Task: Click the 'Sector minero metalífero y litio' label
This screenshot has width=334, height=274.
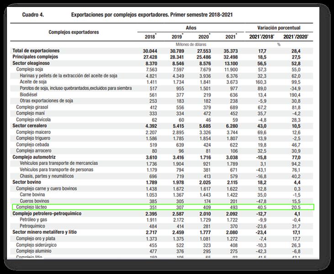Action: (x=48, y=232)
